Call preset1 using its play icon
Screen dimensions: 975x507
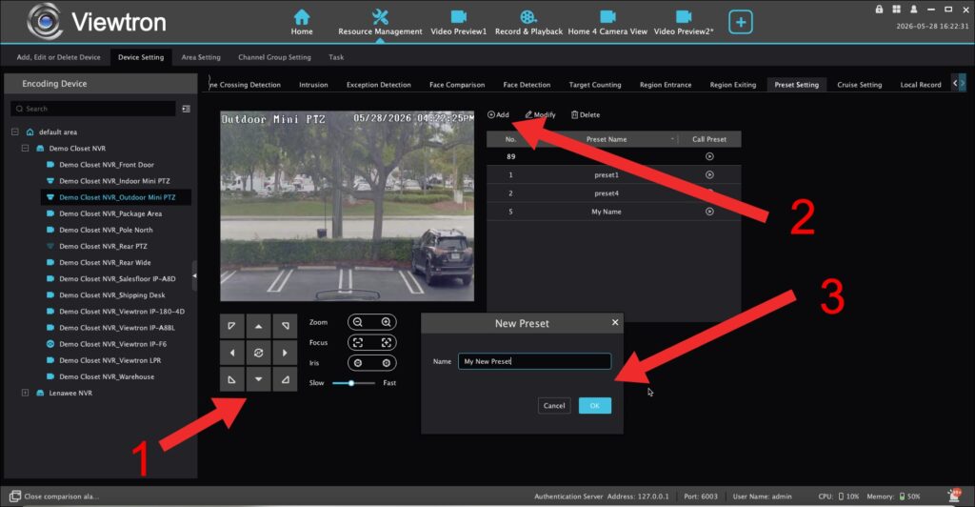[709, 174]
